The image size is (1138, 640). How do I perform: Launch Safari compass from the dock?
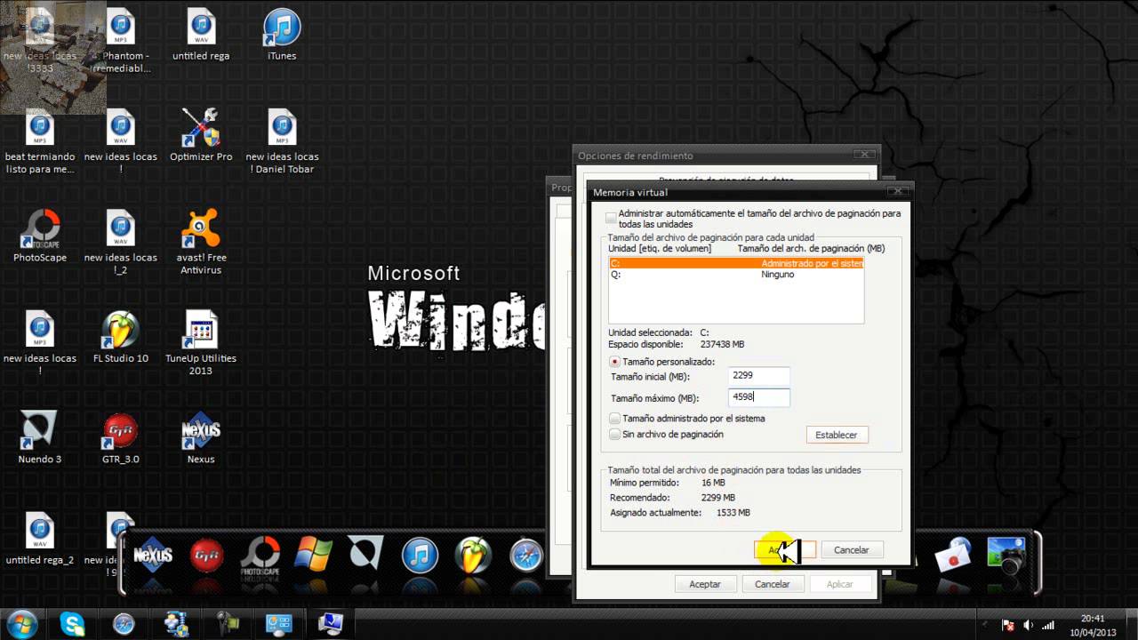[x=526, y=556]
